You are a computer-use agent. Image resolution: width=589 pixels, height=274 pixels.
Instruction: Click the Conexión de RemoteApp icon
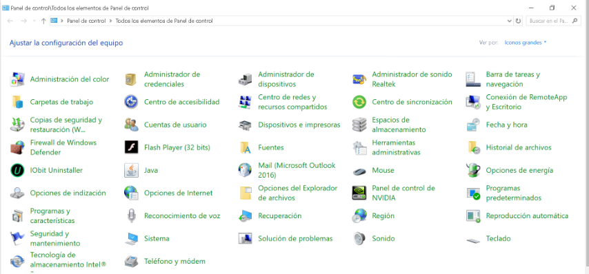click(x=473, y=102)
